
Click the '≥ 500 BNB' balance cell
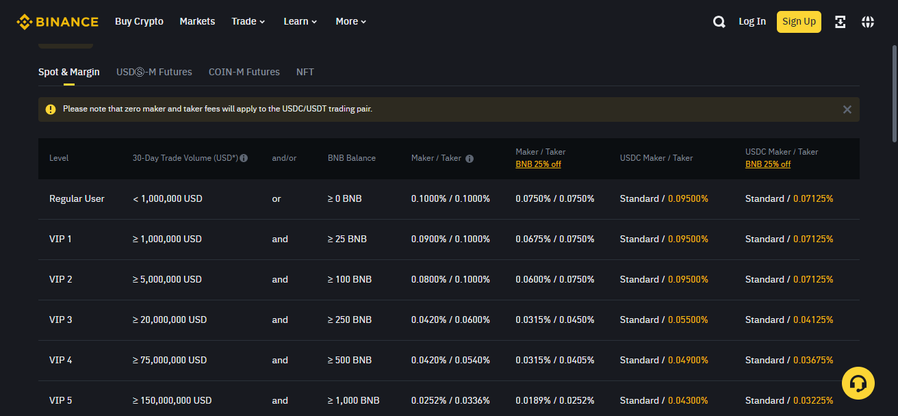(350, 360)
